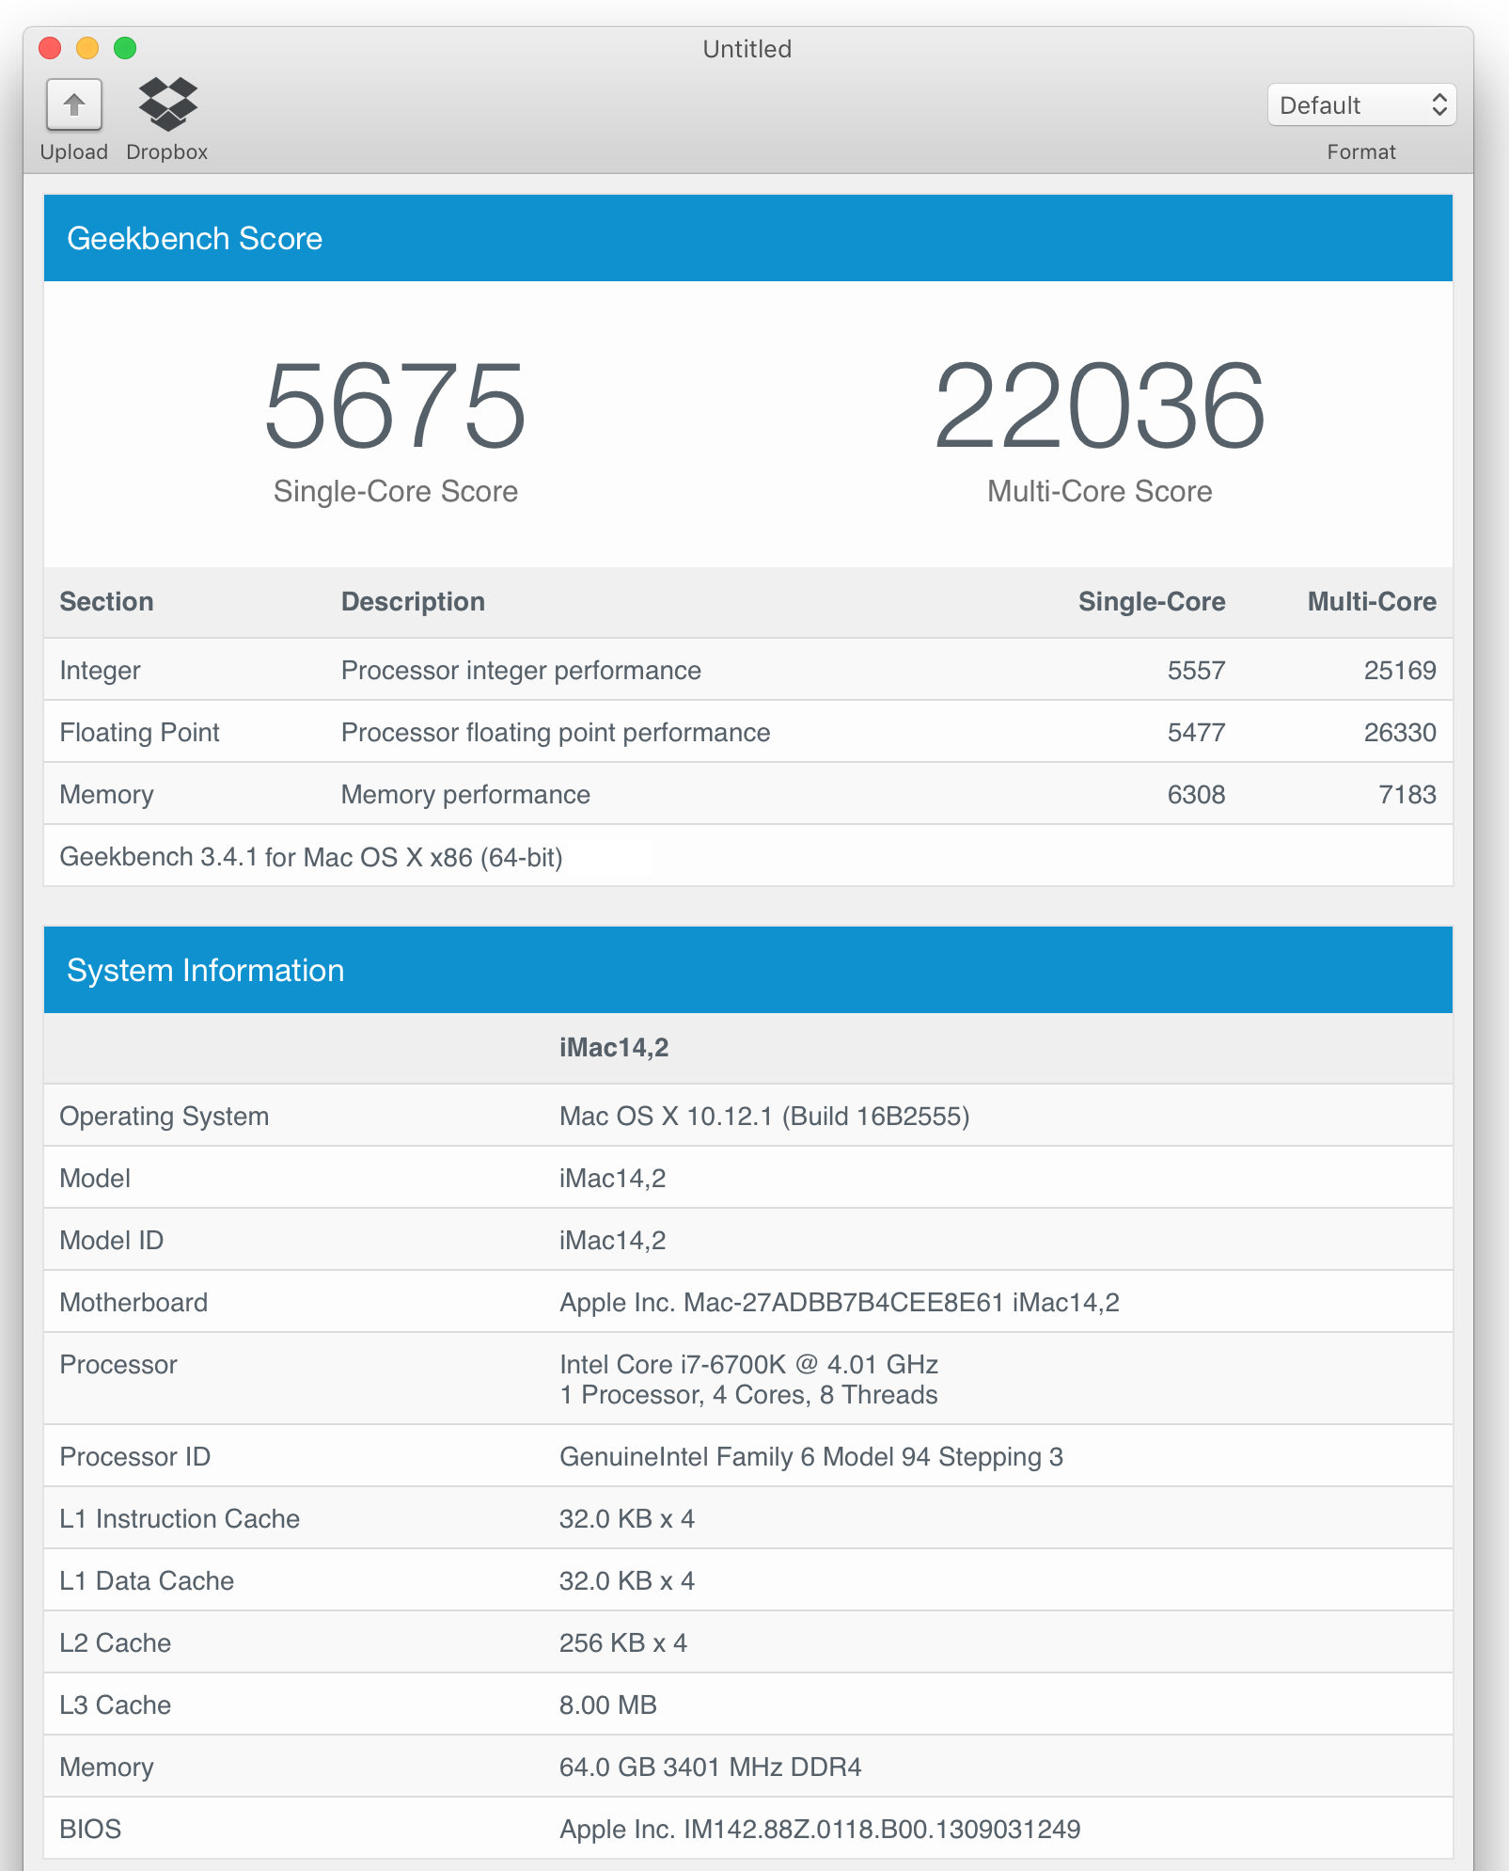Click the Motherboard label
Image resolution: width=1509 pixels, height=1871 pixels.
(134, 1303)
